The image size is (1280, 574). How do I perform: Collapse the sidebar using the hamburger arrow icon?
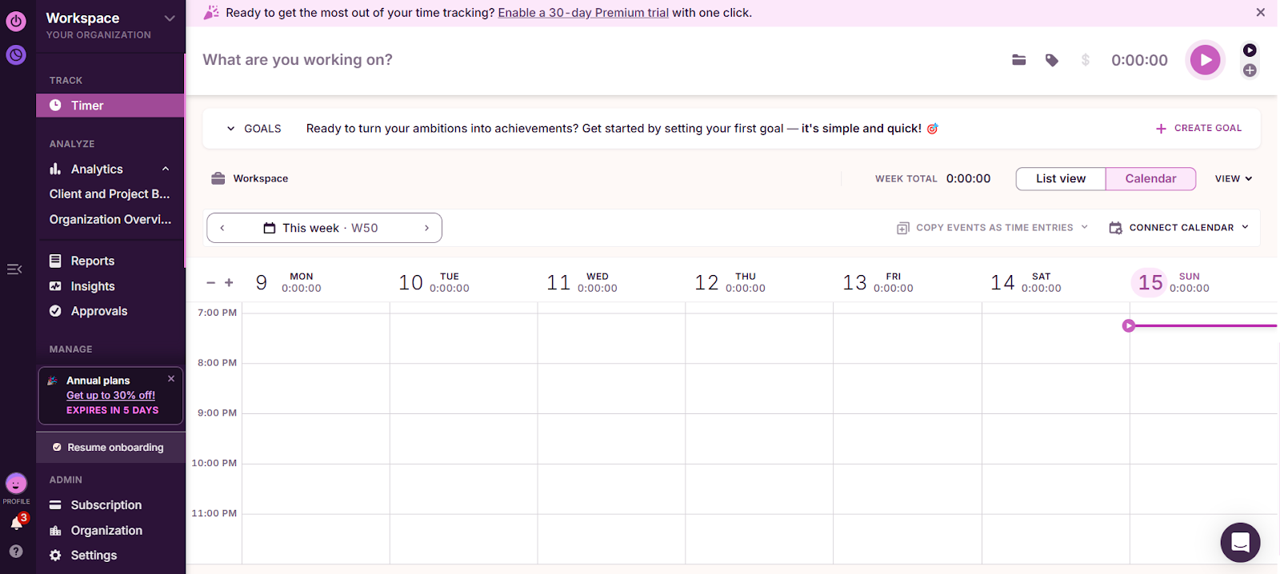coord(14,269)
